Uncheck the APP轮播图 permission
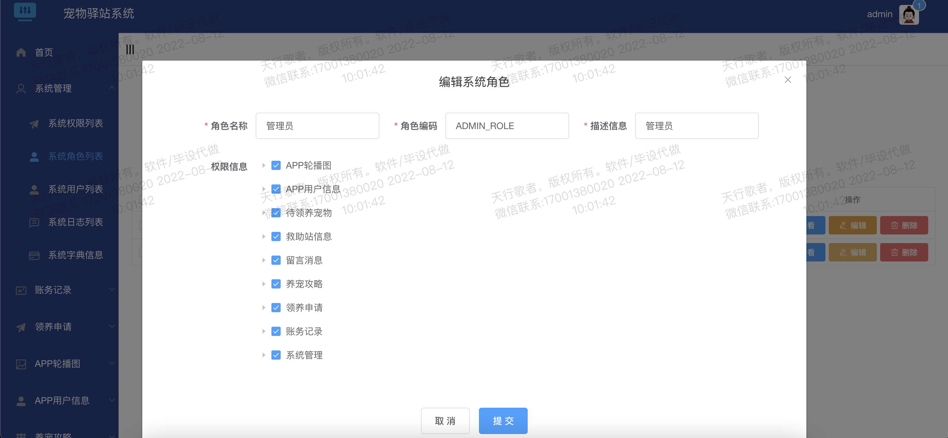The width and height of the screenshot is (948, 438). coord(276,165)
